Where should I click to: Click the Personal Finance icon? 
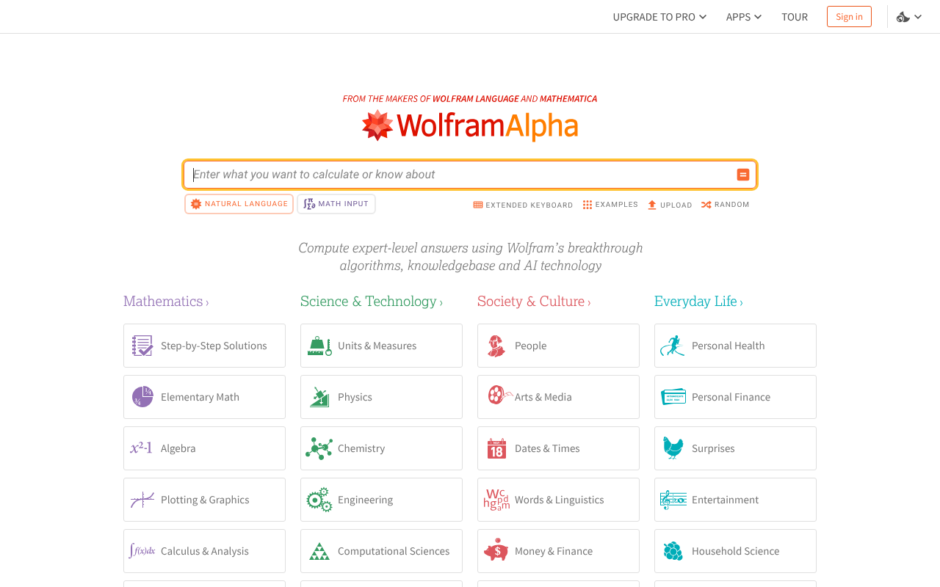pyautogui.click(x=673, y=396)
